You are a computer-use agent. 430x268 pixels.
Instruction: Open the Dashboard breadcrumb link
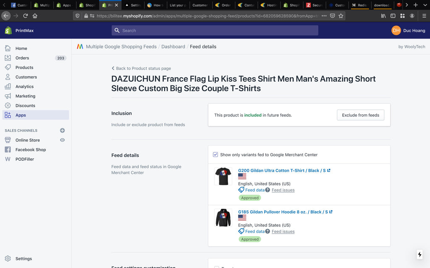pyautogui.click(x=173, y=46)
